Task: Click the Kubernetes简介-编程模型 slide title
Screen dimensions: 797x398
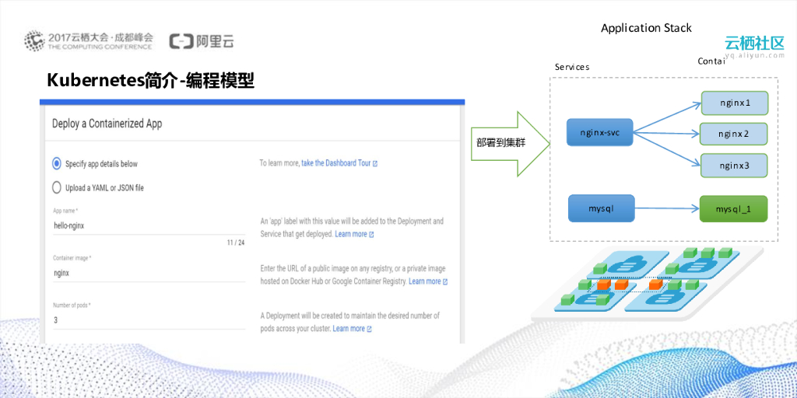Action: pos(151,81)
